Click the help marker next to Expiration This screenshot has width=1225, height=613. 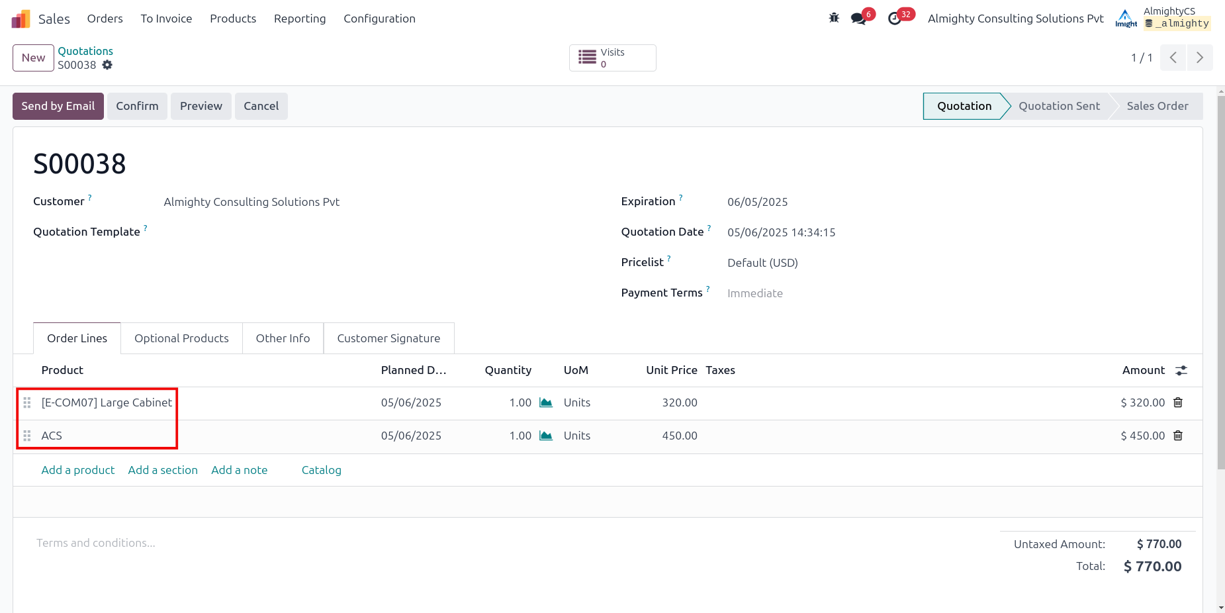pos(680,197)
